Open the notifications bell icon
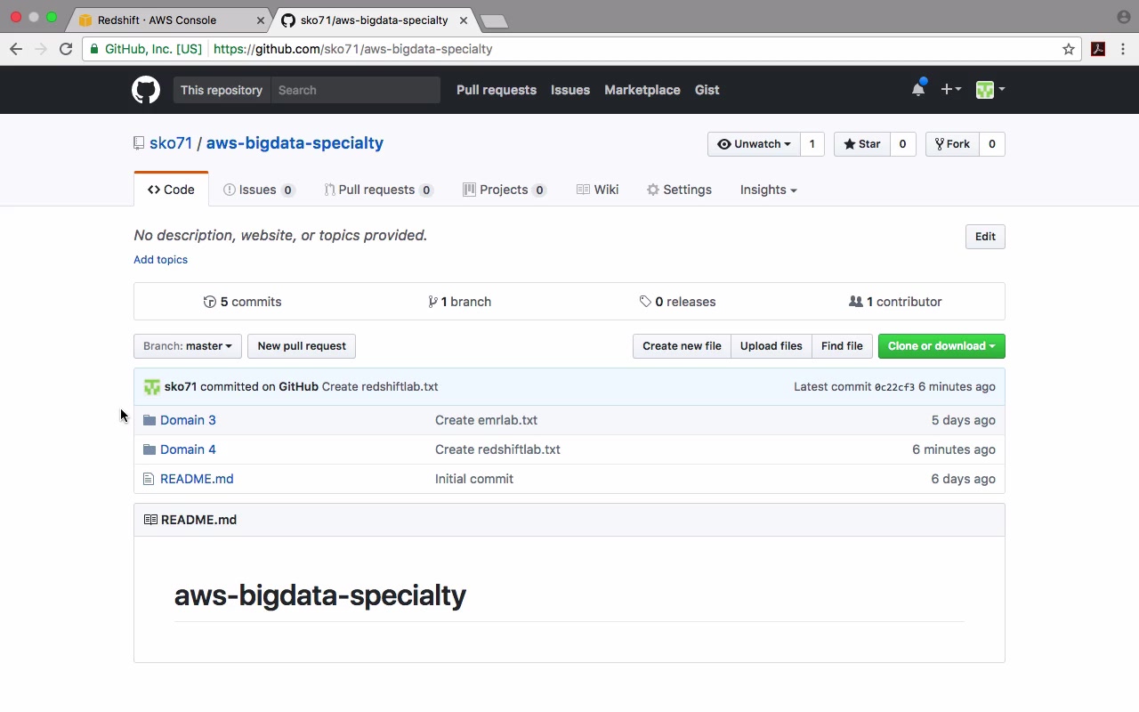 [918, 89]
